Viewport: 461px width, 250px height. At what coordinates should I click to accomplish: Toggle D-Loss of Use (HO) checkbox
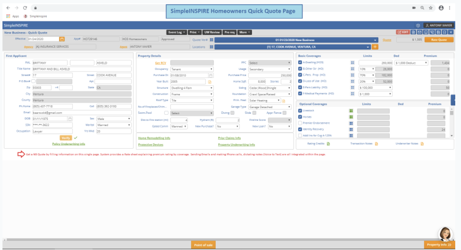pyautogui.click(x=300, y=81)
